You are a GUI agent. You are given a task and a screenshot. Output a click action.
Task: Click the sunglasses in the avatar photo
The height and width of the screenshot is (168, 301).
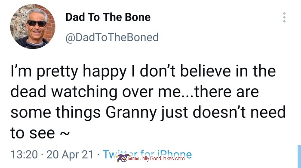tap(37, 23)
